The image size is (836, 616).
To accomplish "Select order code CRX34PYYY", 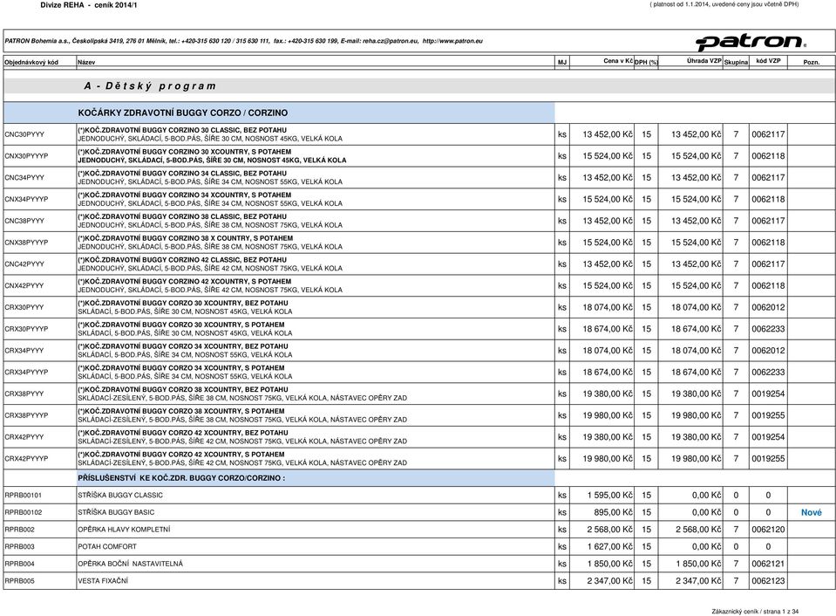I will pos(24,351).
